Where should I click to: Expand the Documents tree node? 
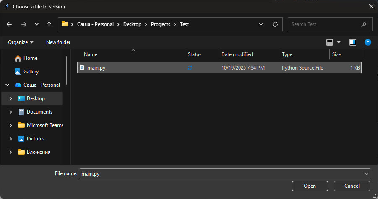10,112
